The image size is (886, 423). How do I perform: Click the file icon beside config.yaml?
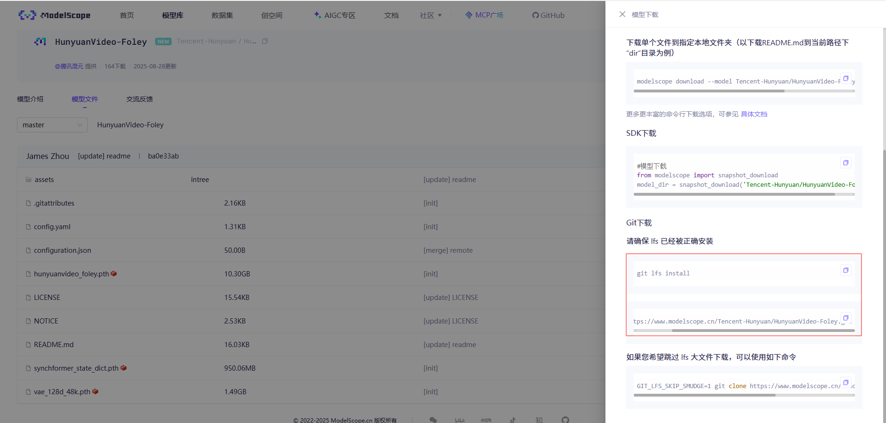click(x=28, y=227)
